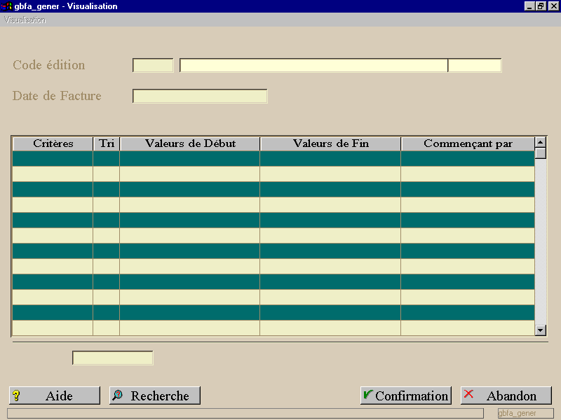This screenshot has height=420, width=561.
Task: Click the red X Abandon icon
Action: tap(468, 394)
